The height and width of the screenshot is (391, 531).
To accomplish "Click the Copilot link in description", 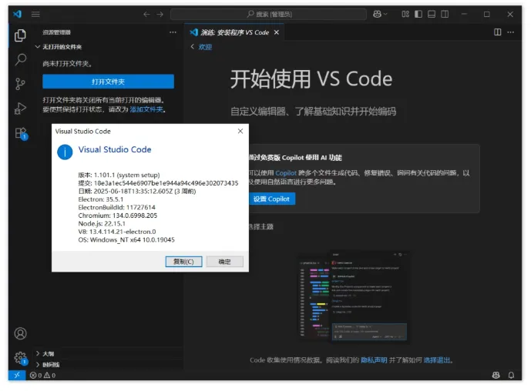I will pos(286,173).
